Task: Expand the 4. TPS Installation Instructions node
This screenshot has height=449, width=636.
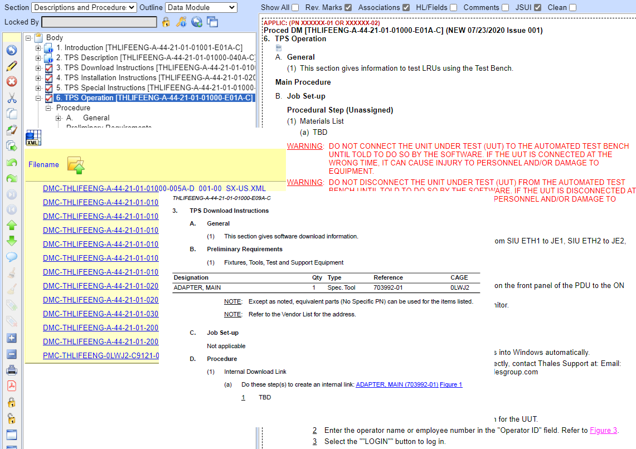Action: pyautogui.click(x=38, y=78)
